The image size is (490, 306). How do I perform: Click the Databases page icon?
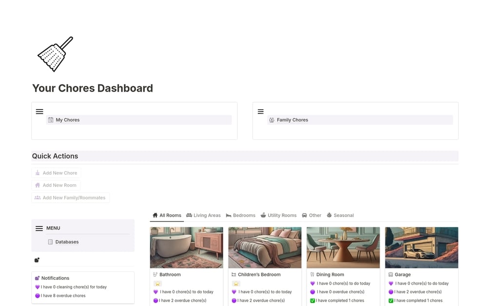pos(50,242)
